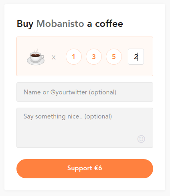Click the steaming coffee cup icon
The width and height of the screenshot is (170, 196).
tap(36, 57)
